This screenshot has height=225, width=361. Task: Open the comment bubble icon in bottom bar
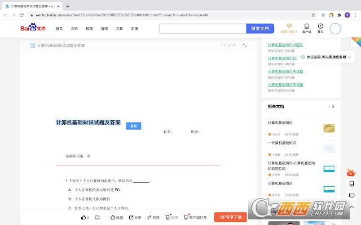(x=97, y=217)
